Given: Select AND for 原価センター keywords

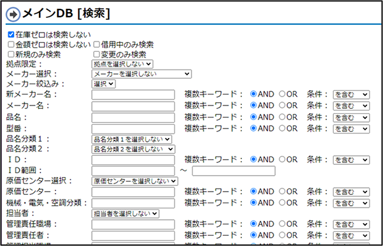Looking at the screenshot, I should click(253, 191).
